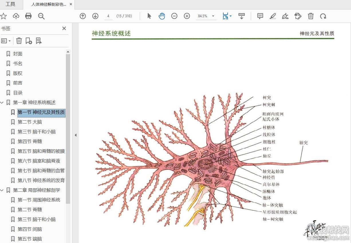This screenshot has height=243, width=351.
Task: Select the highlighter pen tool
Action: tap(273, 16)
